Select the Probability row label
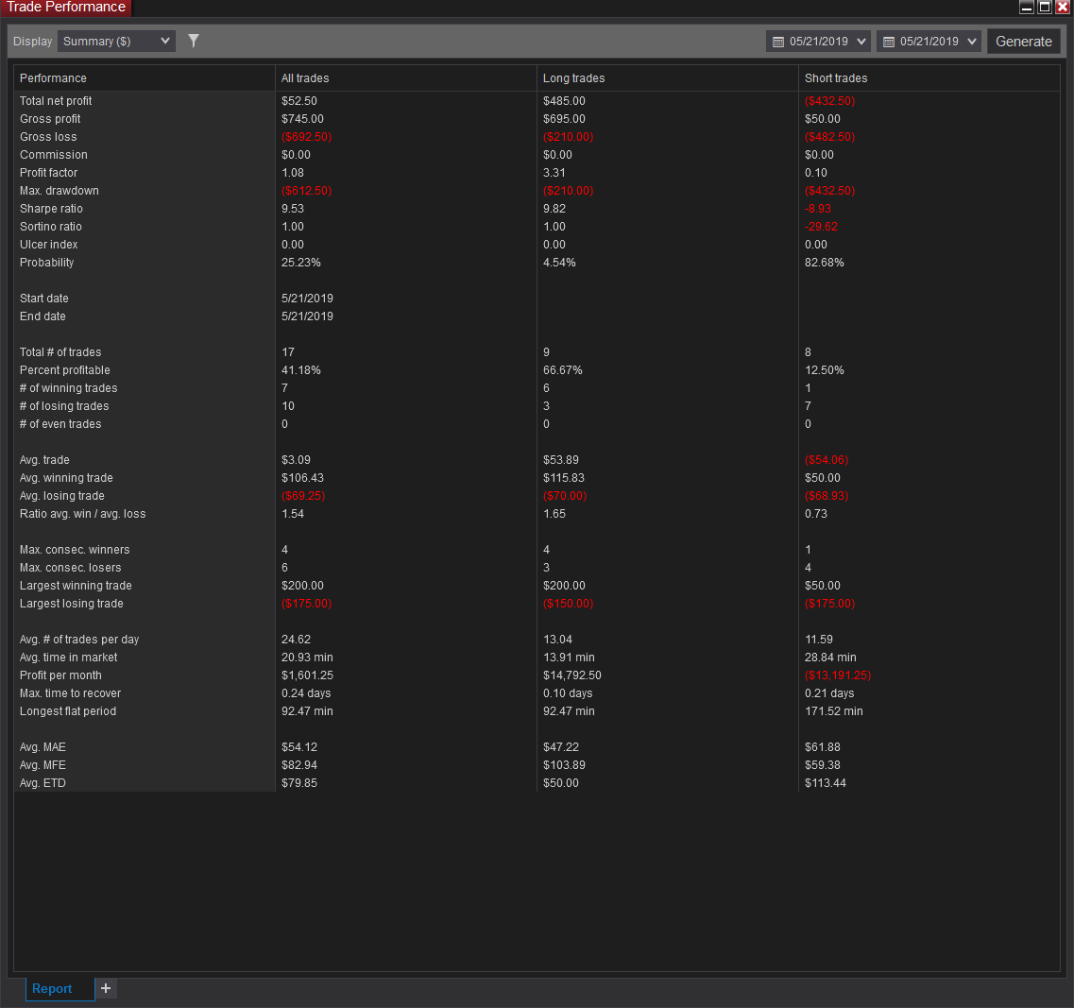Screen dimensions: 1074x1008 pyautogui.click(x=46, y=263)
